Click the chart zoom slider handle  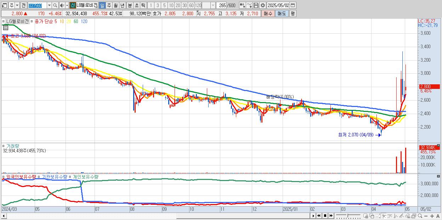[348, 215]
